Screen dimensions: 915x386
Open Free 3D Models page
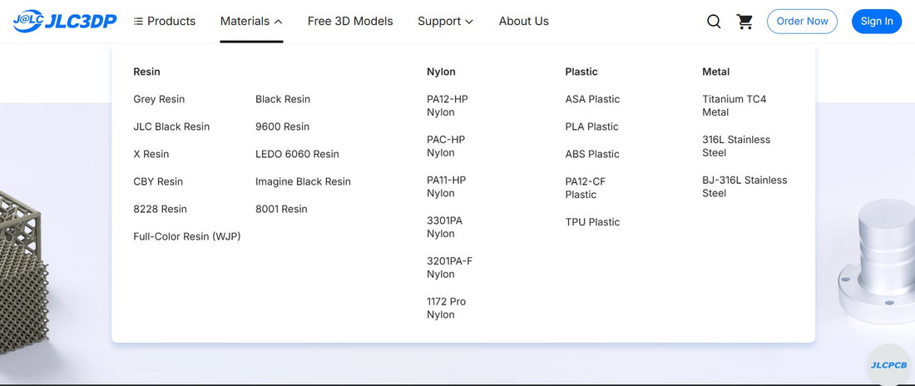pyautogui.click(x=350, y=21)
